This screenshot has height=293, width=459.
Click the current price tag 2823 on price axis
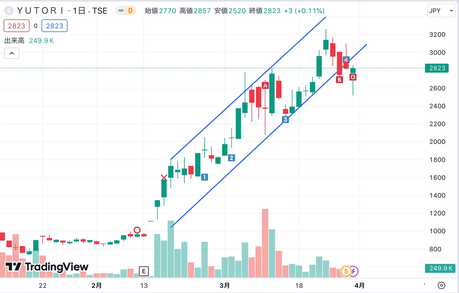pyautogui.click(x=438, y=68)
